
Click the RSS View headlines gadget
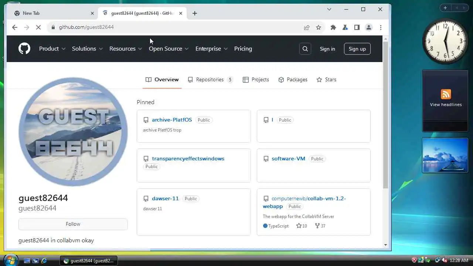[445, 101]
